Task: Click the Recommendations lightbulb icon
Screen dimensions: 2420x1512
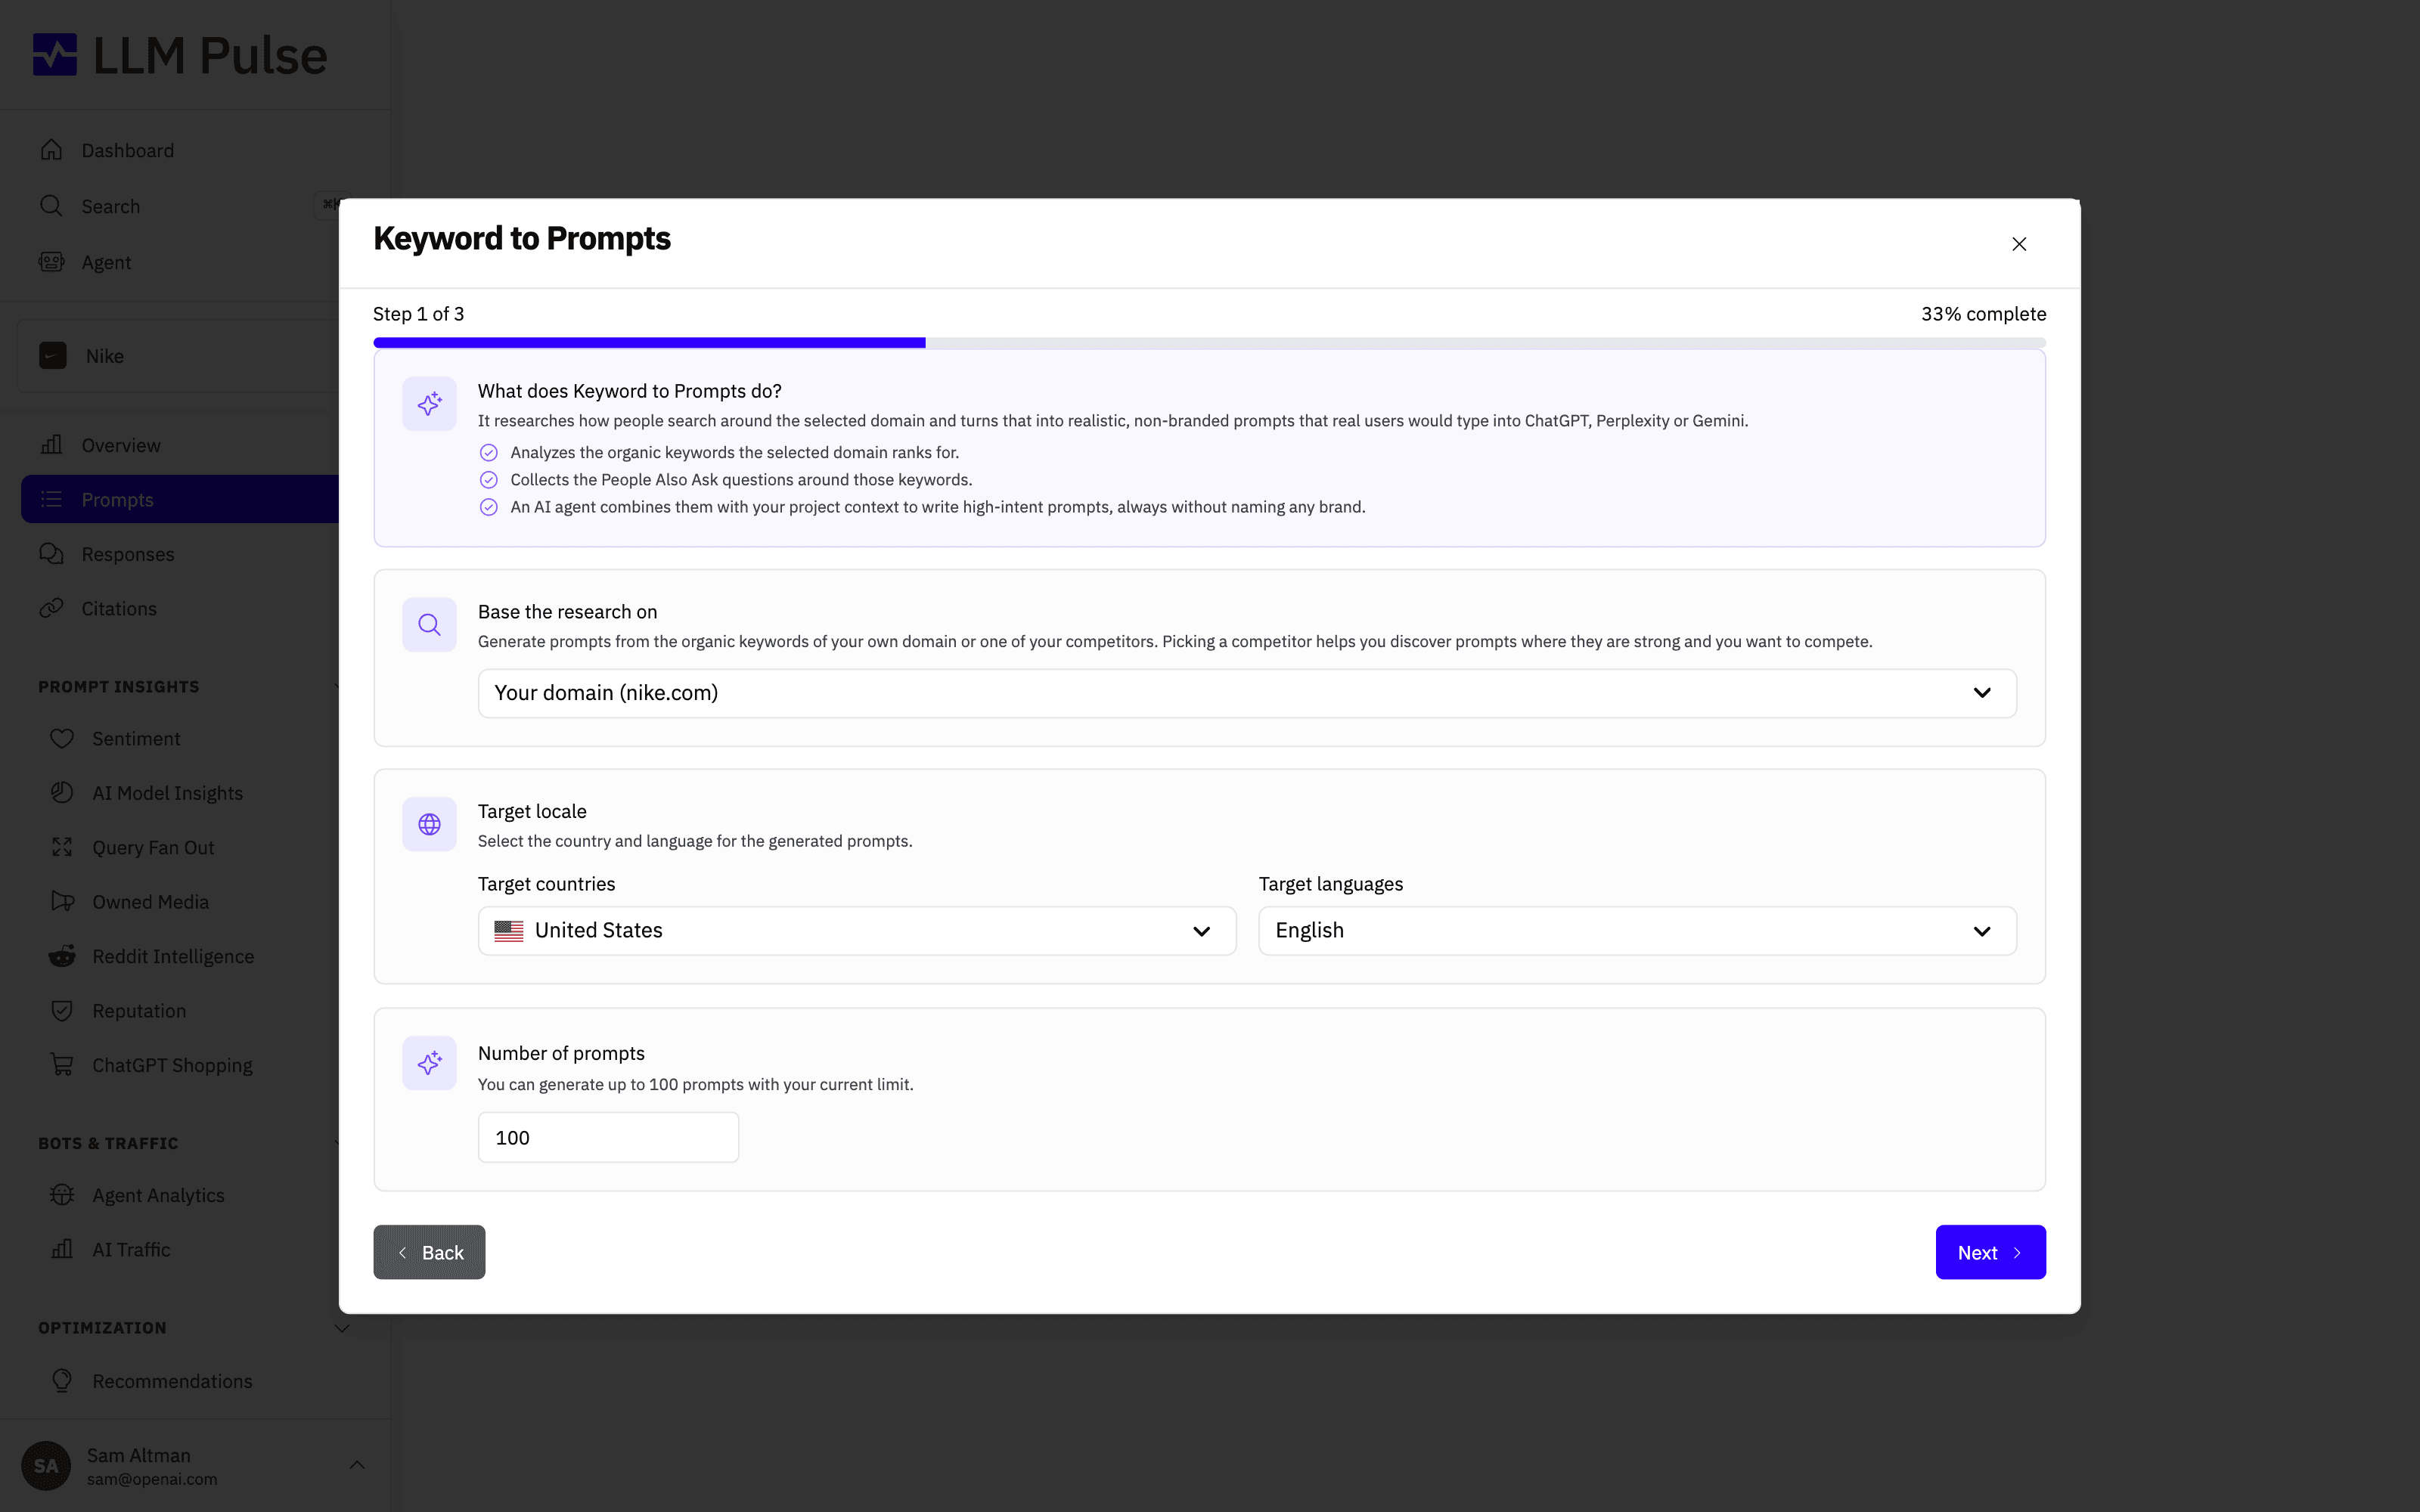Action: tap(62, 1381)
